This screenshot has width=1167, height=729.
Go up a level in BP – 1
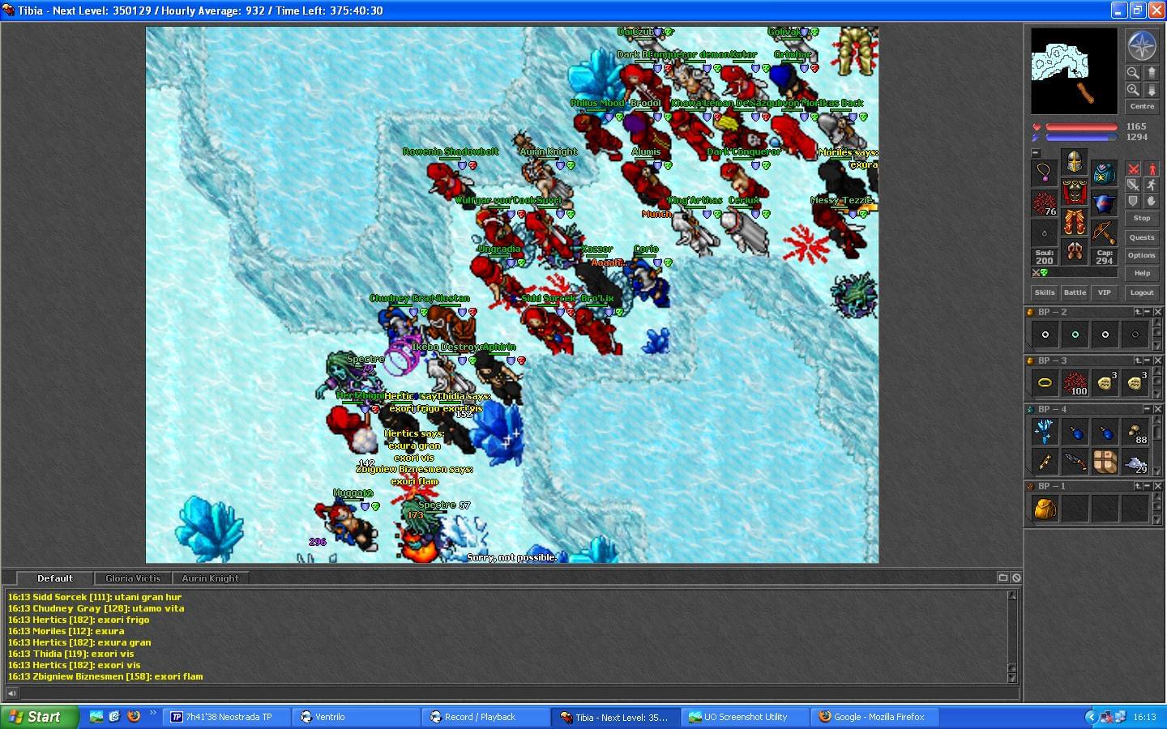click(x=1138, y=486)
